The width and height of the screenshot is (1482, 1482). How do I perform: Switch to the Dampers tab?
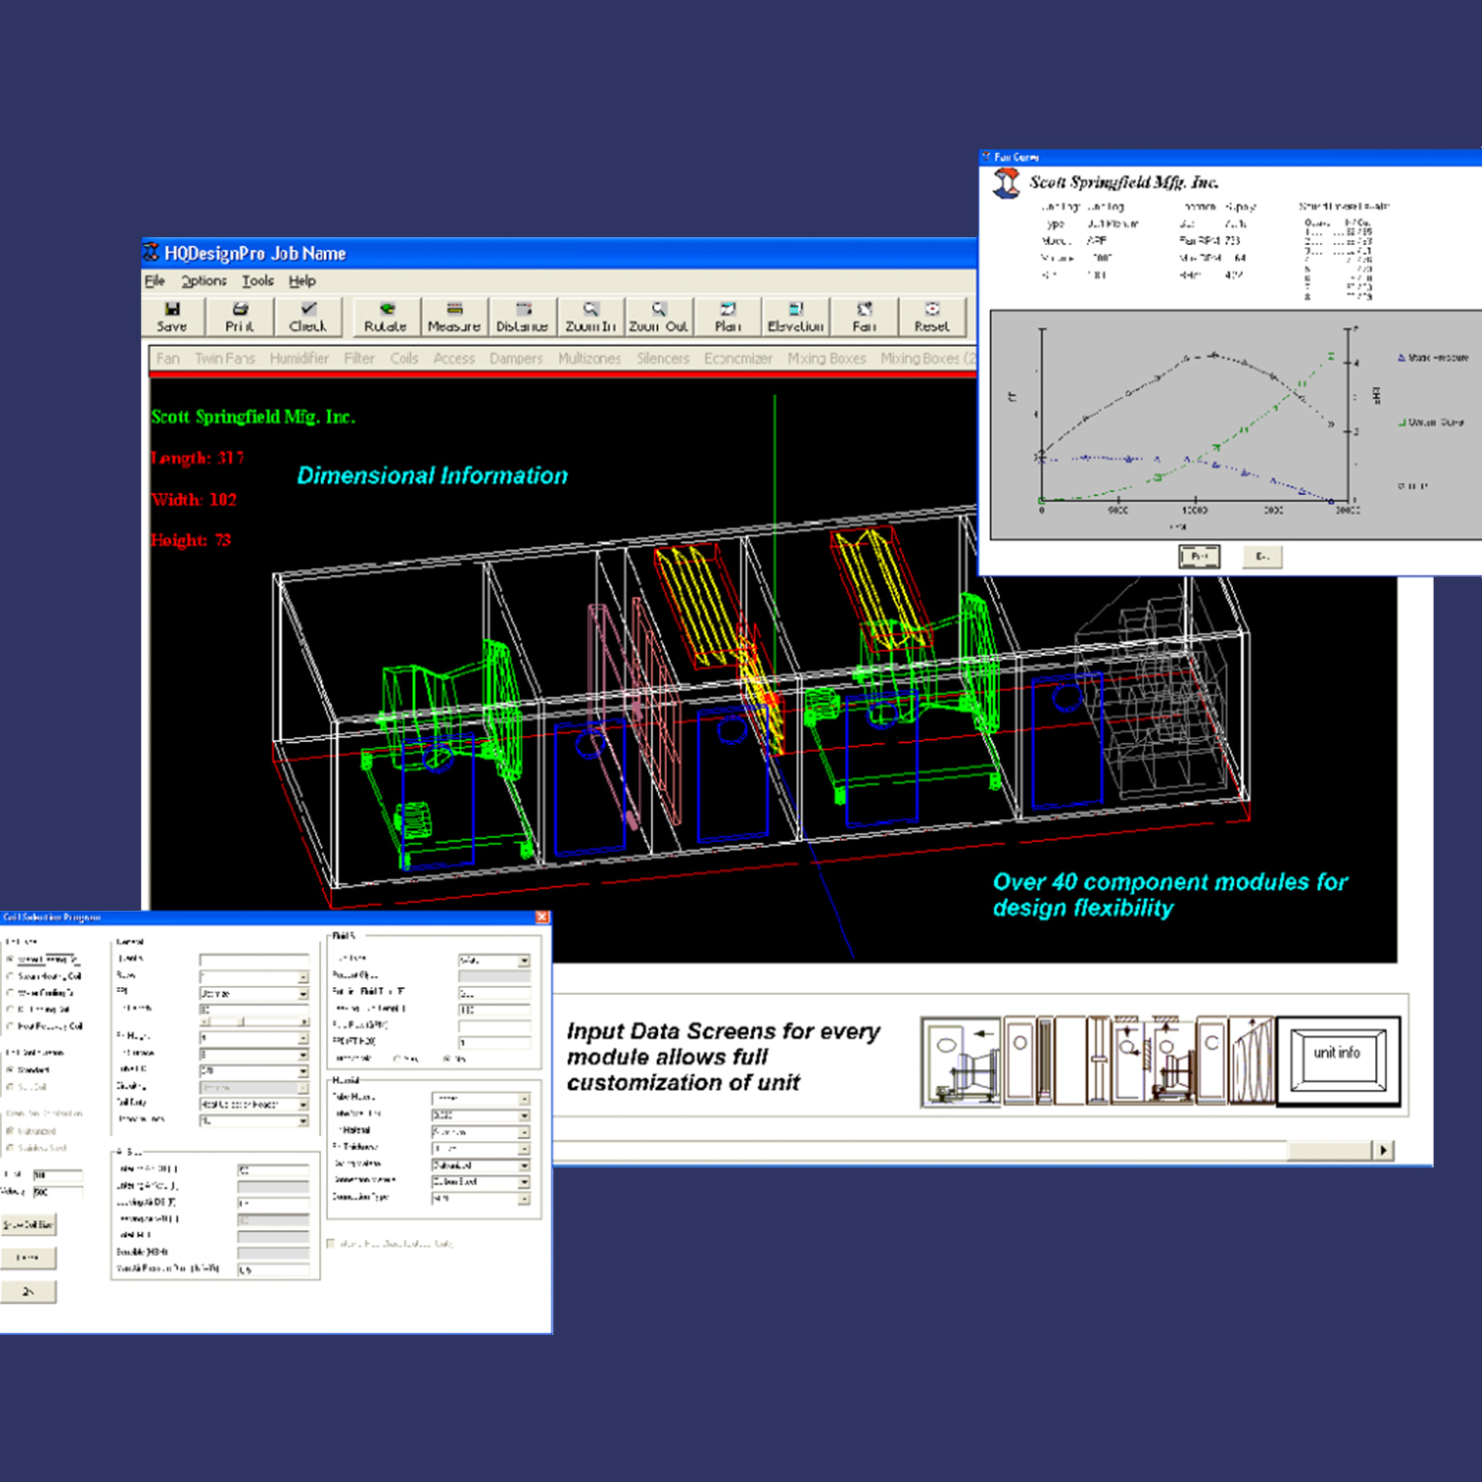[x=517, y=358]
